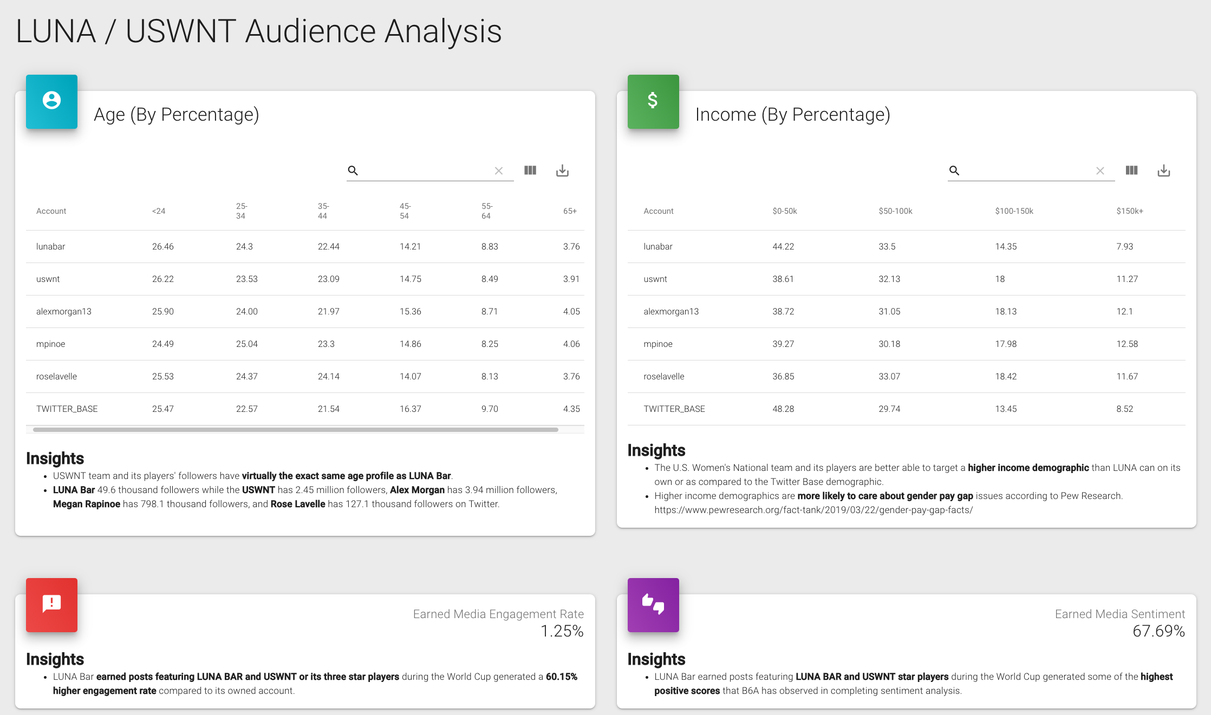This screenshot has width=1211, height=715.
Task: Click the Age table search icon
Action: 353,170
